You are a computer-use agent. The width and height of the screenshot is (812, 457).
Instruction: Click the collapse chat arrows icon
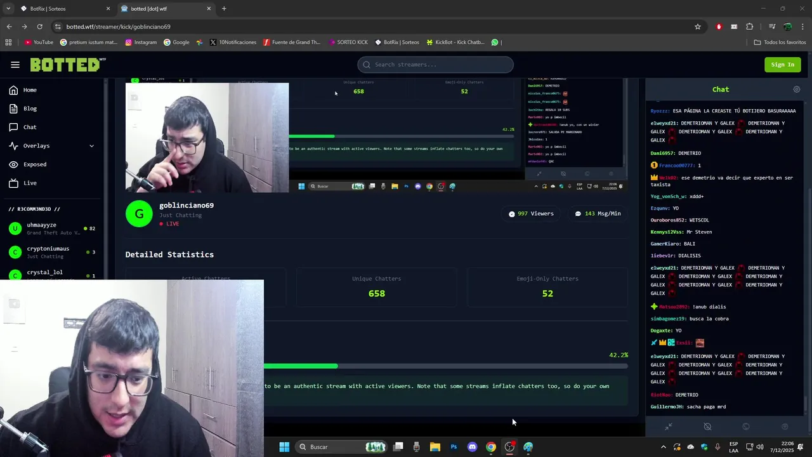(x=668, y=427)
